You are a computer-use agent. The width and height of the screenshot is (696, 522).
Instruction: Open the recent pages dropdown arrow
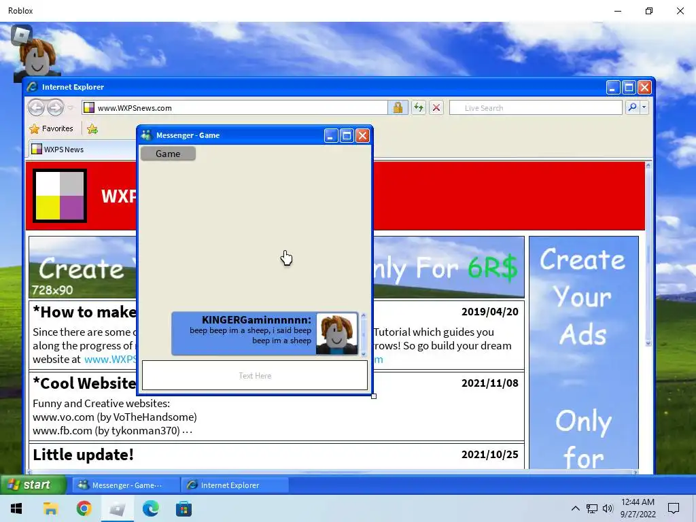(x=71, y=107)
